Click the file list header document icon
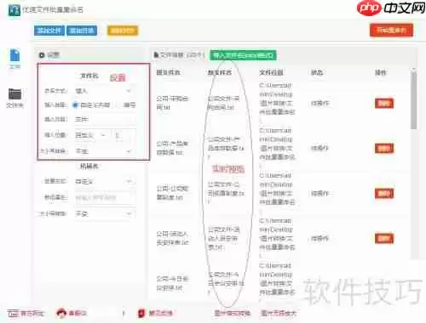 point(156,54)
